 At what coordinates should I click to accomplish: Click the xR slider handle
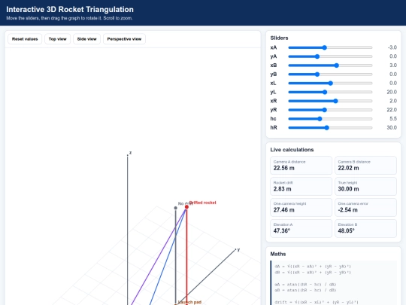[335, 101]
